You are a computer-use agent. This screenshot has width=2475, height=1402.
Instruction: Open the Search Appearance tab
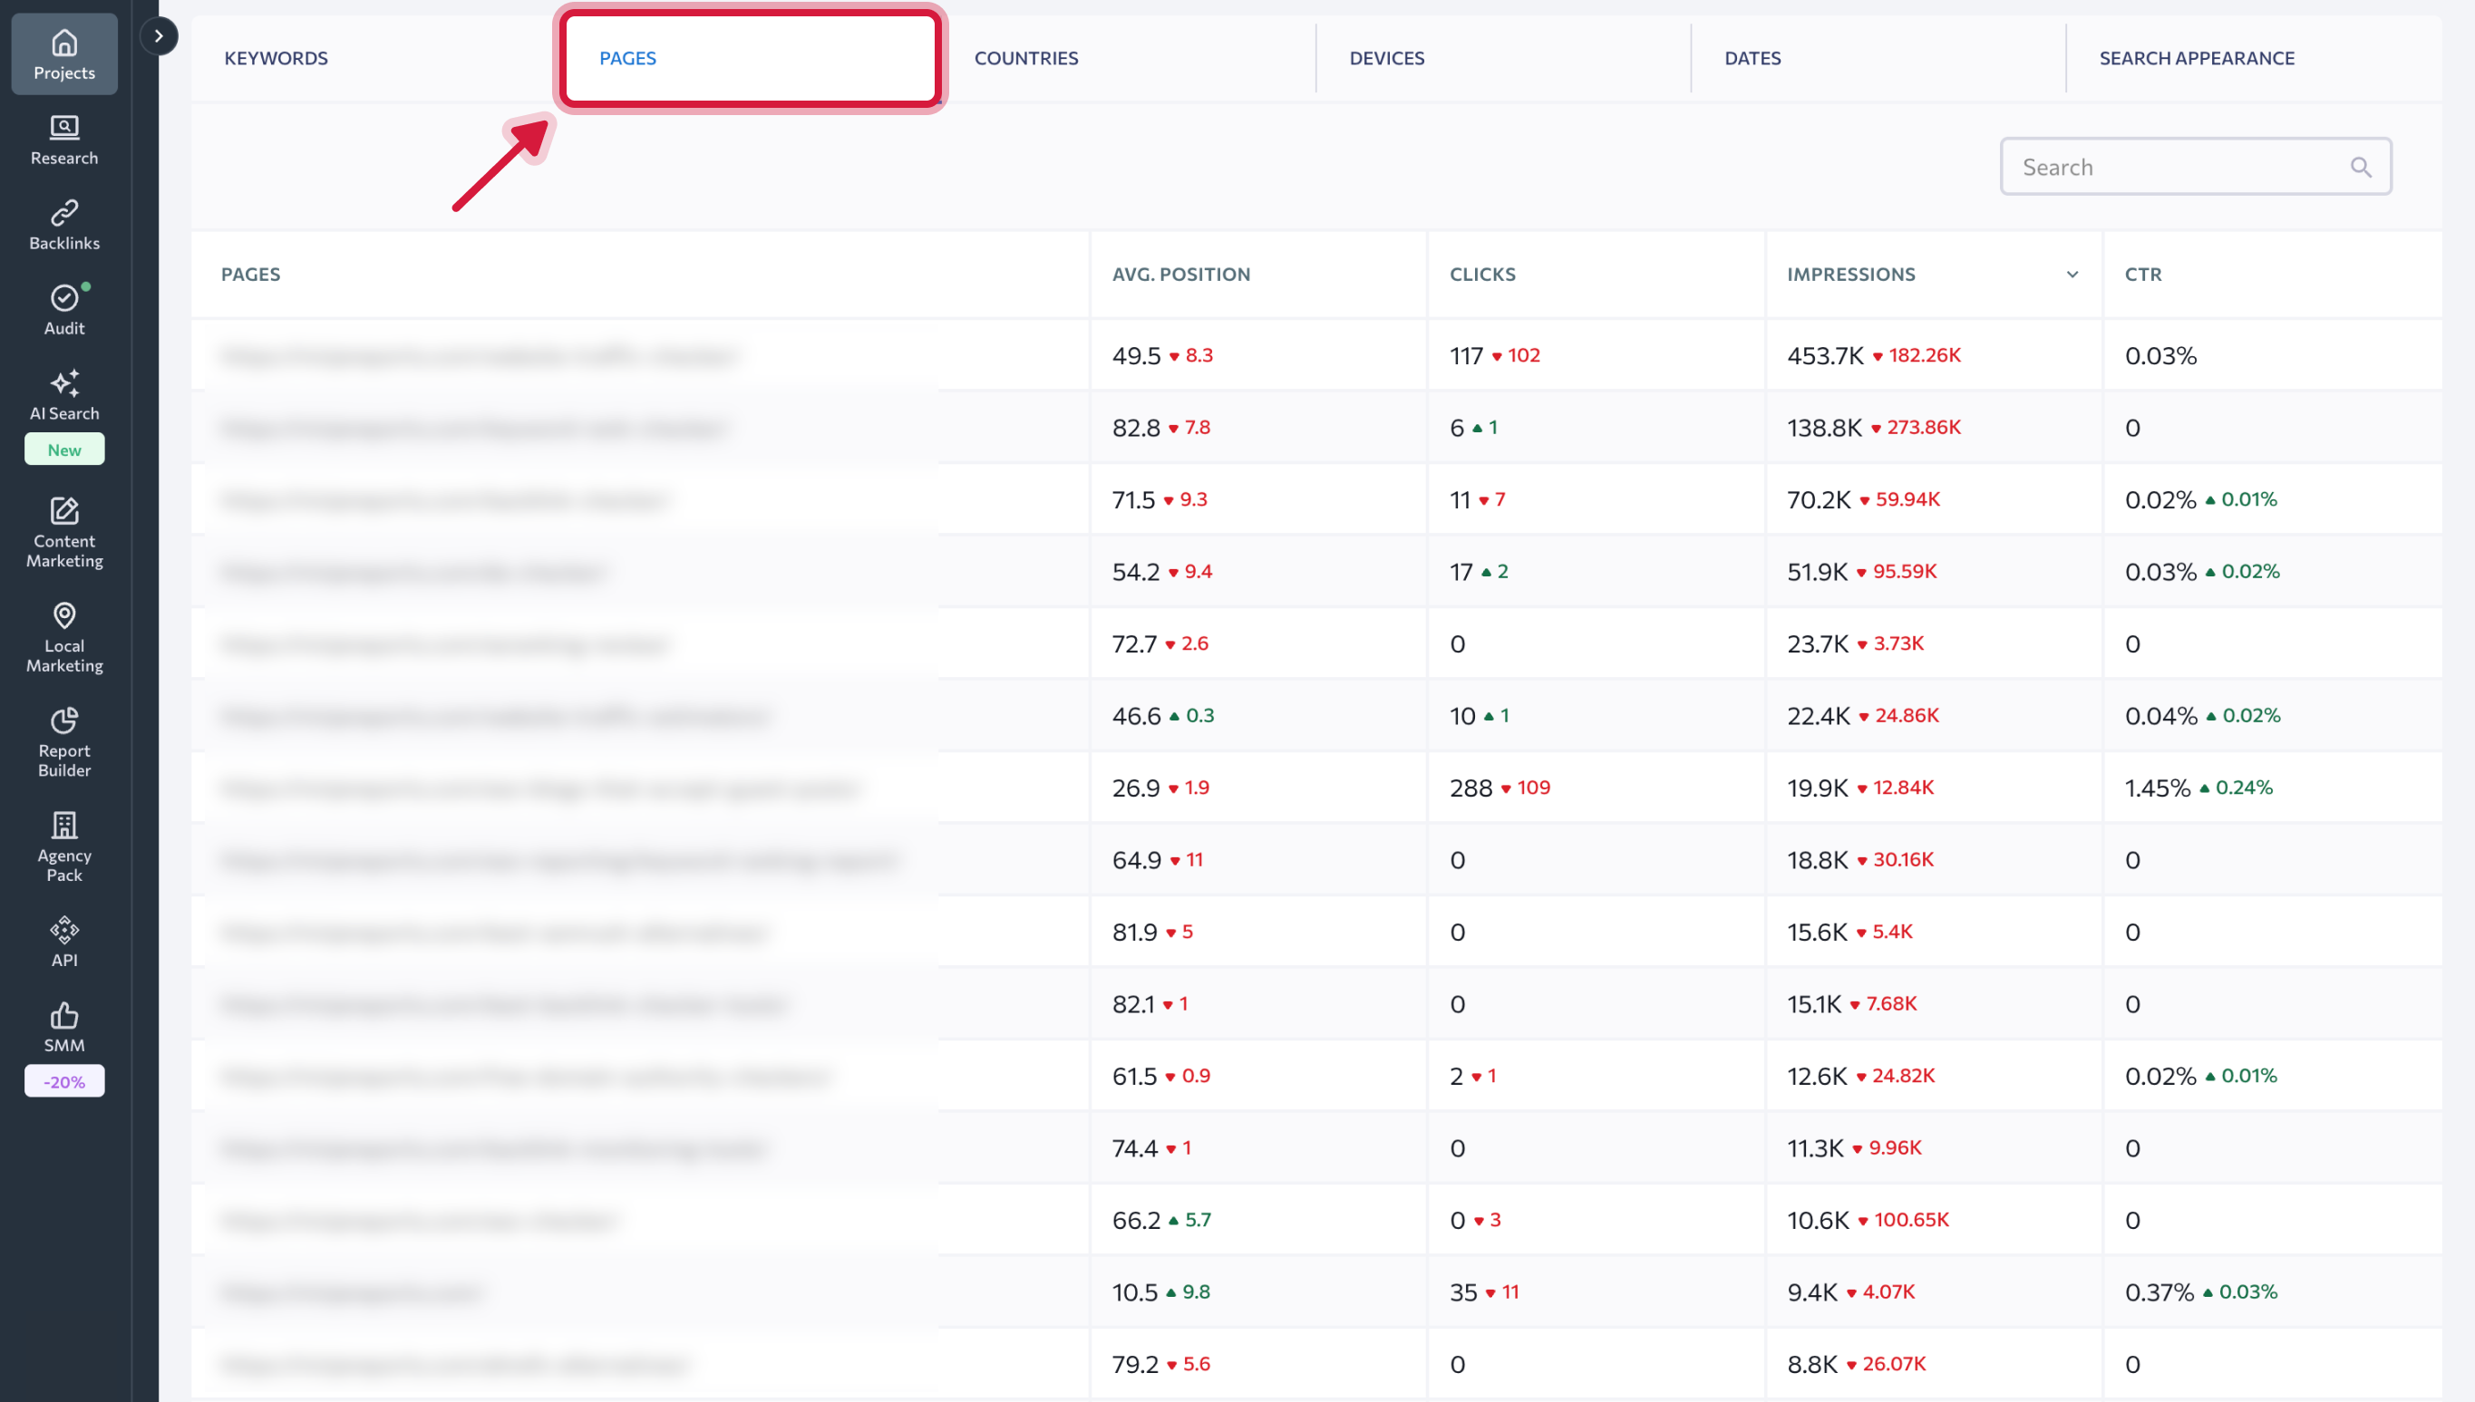click(2197, 58)
